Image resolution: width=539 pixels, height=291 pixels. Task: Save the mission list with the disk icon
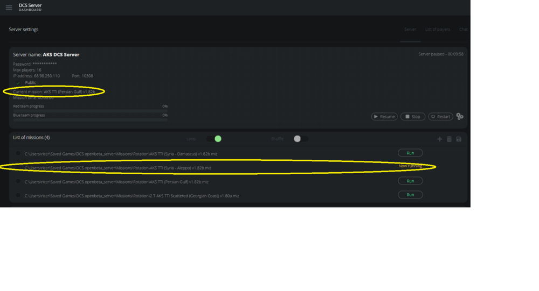[x=459, y=139]
